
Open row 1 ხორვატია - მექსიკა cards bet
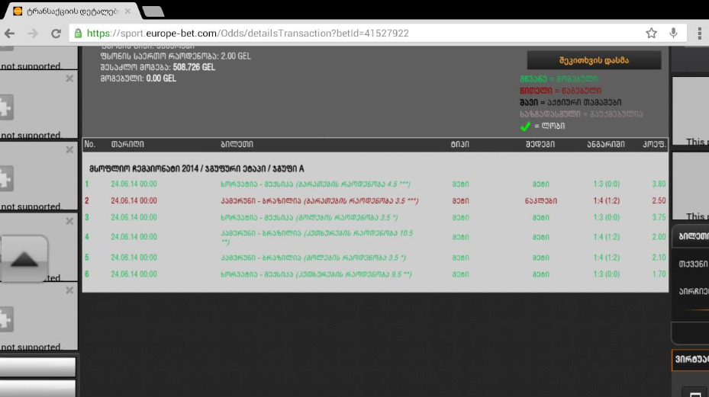[x=316, y=184]
